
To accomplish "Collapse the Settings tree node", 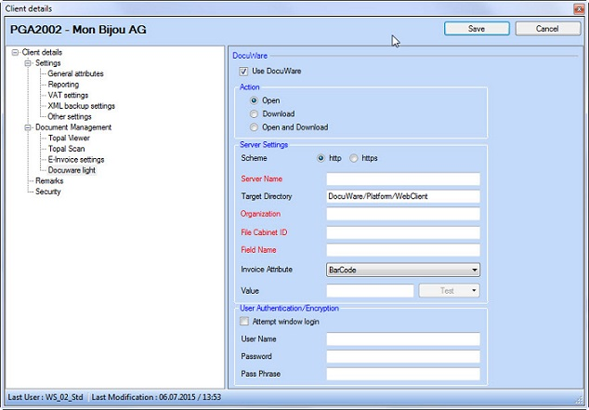I will pos(28,63).
